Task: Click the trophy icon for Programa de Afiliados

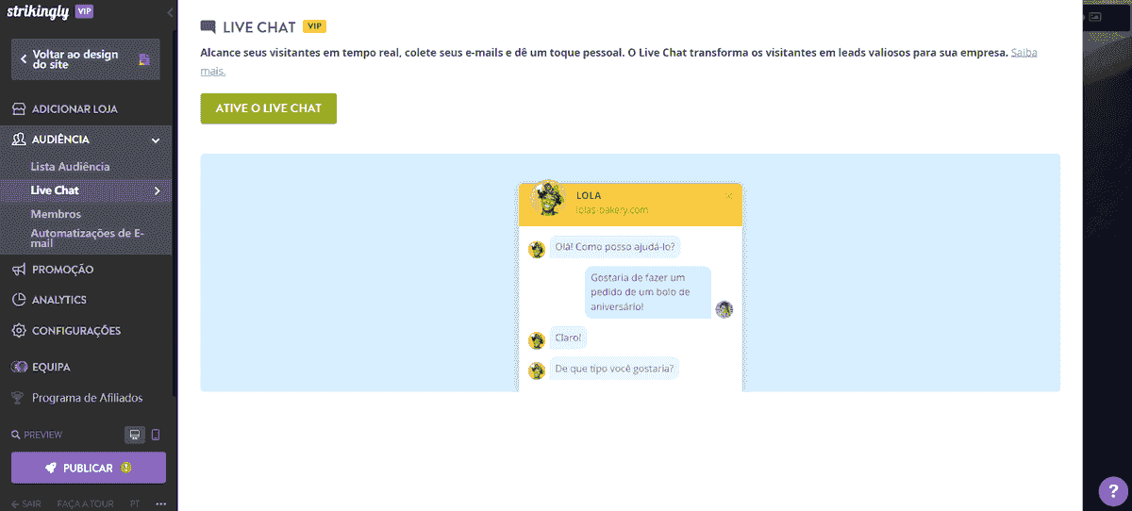Action: (19, 398)
